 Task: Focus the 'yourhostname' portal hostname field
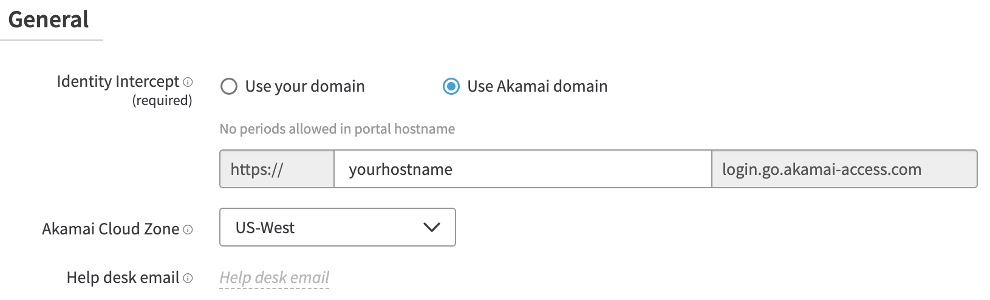tap(522, 169)
